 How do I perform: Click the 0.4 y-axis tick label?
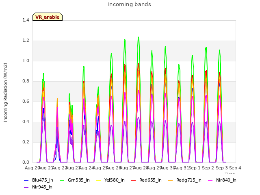26,122
